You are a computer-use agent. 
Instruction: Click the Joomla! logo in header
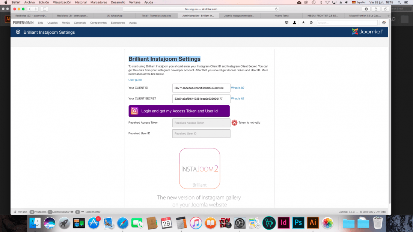(x=367, y=32)
